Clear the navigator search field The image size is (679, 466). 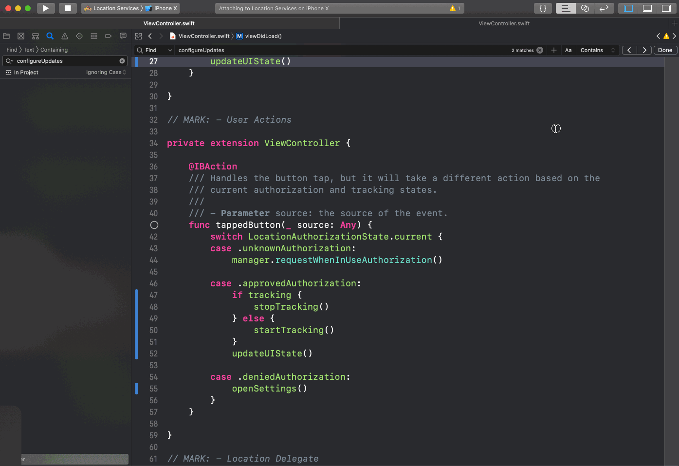(x=122, y=61)
